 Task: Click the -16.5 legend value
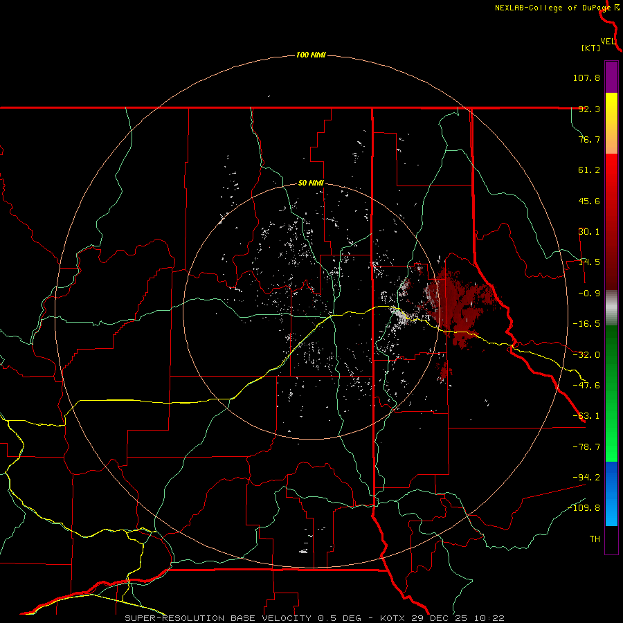[x=586, y=324]
